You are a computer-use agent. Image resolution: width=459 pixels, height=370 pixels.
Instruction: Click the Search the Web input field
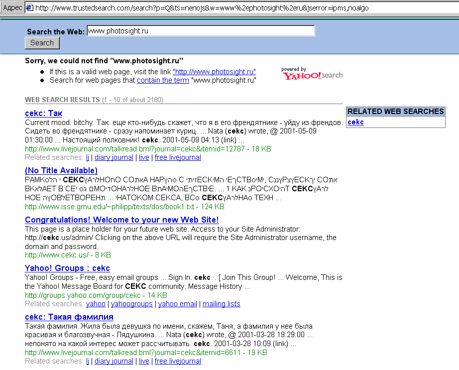tap(201, 31)
